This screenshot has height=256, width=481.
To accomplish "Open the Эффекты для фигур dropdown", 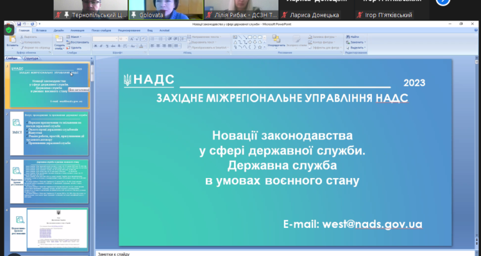I will pos(325,48).
